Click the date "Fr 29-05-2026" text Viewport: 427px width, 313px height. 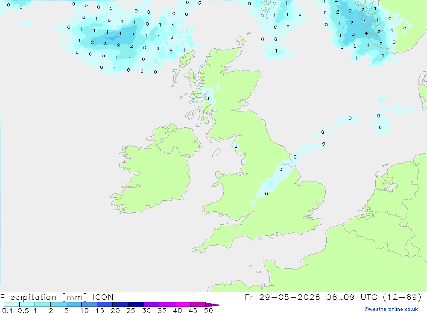[282, 297]
